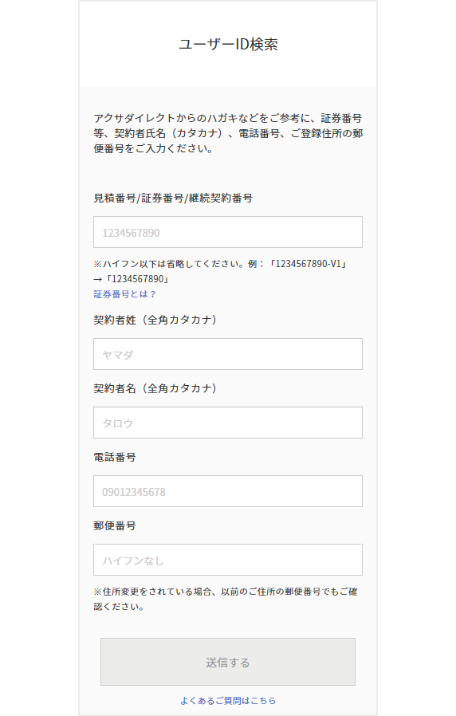Open the よくあるご質問はこちら link

228,701
